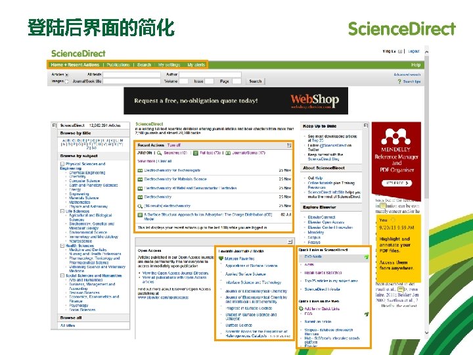Click the Full text document icon filter

click(x=196, y=153)
